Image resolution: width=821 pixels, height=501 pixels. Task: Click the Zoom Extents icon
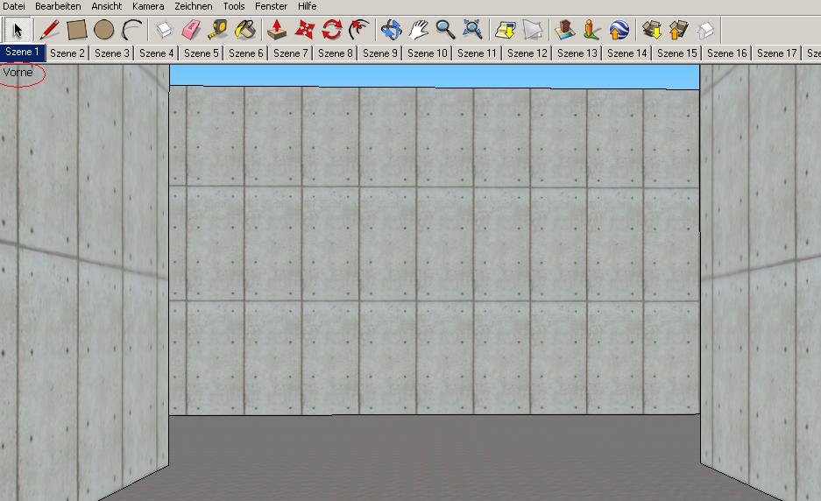(x=473, y=31)
